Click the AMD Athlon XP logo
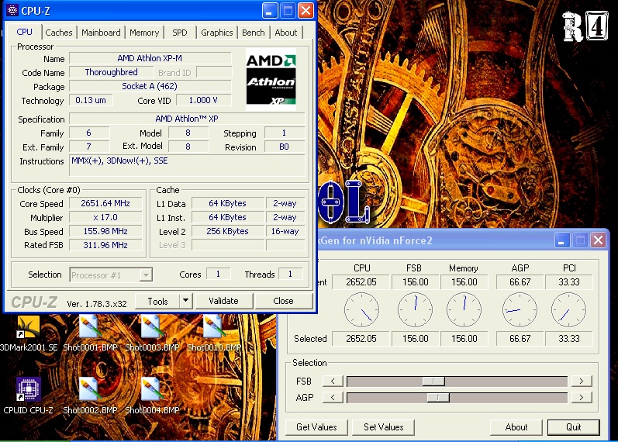Image resolution: width=618 pixels, height=442 pixels. tap(271, 79)
